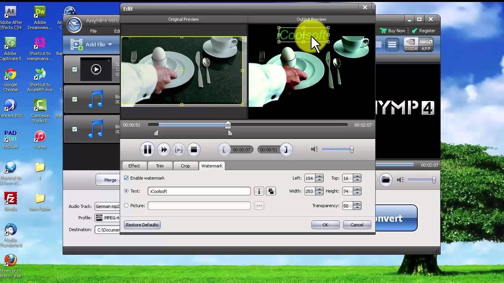Open the watermark text color icon

point(271,191)
